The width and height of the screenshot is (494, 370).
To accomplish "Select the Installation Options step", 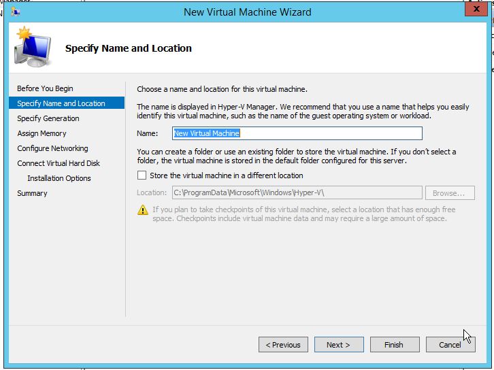I will point(59,178).
